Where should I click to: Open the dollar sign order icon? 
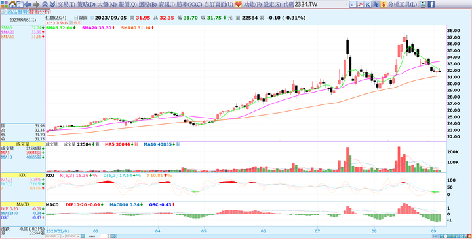tap(383, 4)
